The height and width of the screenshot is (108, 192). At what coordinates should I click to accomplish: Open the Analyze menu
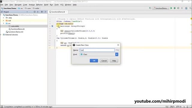(32, 5)
